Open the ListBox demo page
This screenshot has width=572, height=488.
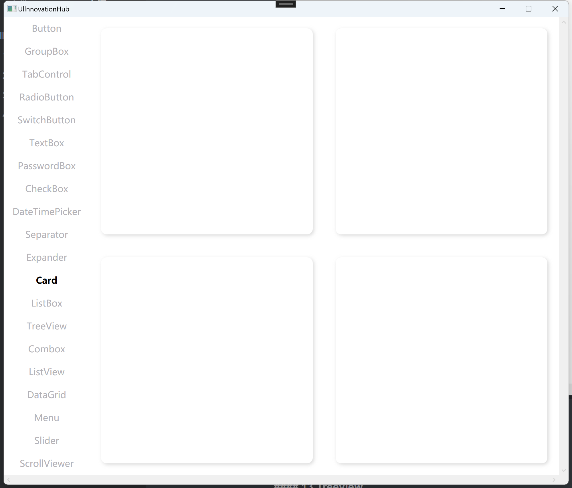point(47,303)
